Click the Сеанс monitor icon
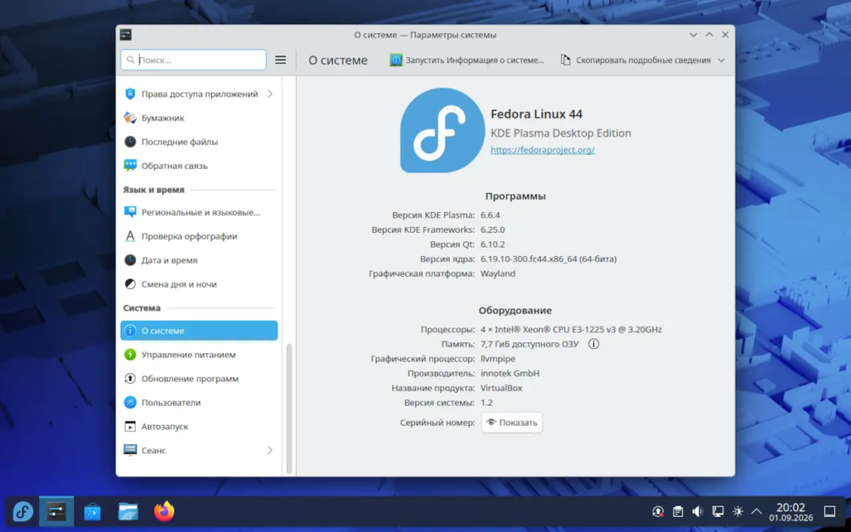 point(130,450)
